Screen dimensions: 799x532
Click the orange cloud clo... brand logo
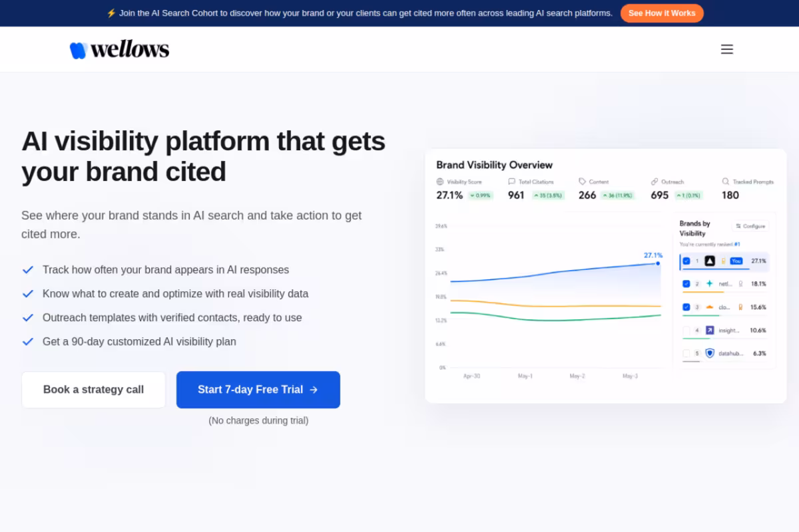(x=709, y=307)
